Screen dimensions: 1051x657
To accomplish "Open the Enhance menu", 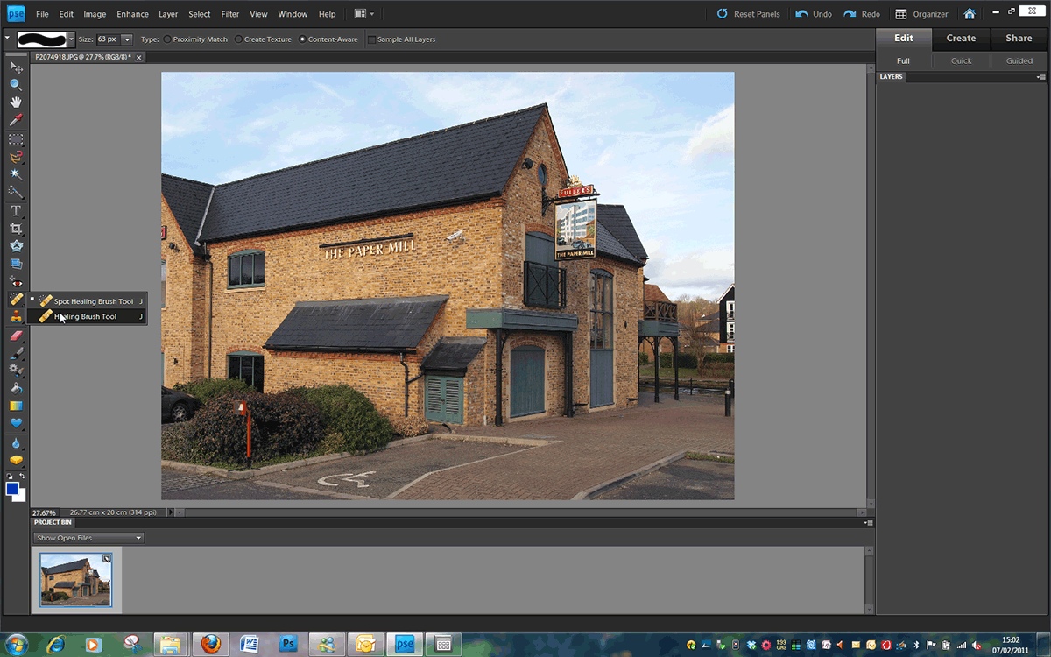I will point(132,14).
